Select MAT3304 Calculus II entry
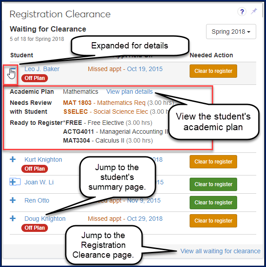 [108, 140]
